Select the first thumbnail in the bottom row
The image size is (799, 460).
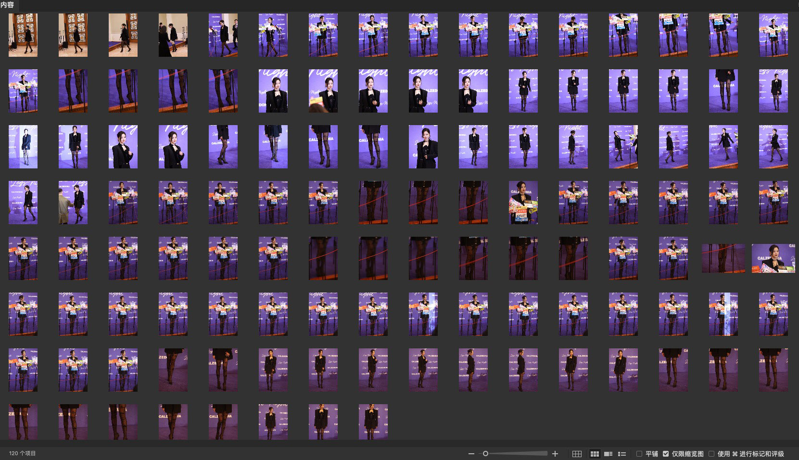tap(23, 422)
